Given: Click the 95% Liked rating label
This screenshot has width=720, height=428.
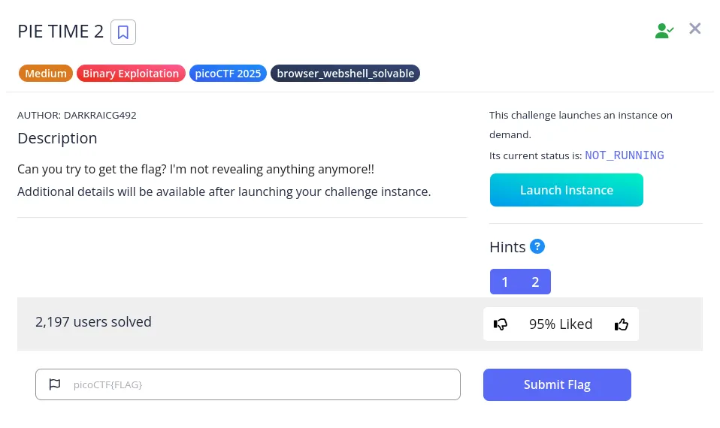Looking at the screenshot, I should pyautogui.click(x=561, y=324).
